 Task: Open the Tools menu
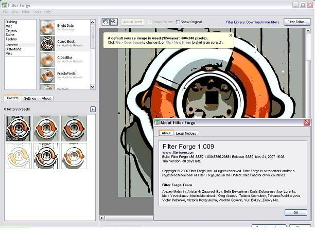(37, 12)
